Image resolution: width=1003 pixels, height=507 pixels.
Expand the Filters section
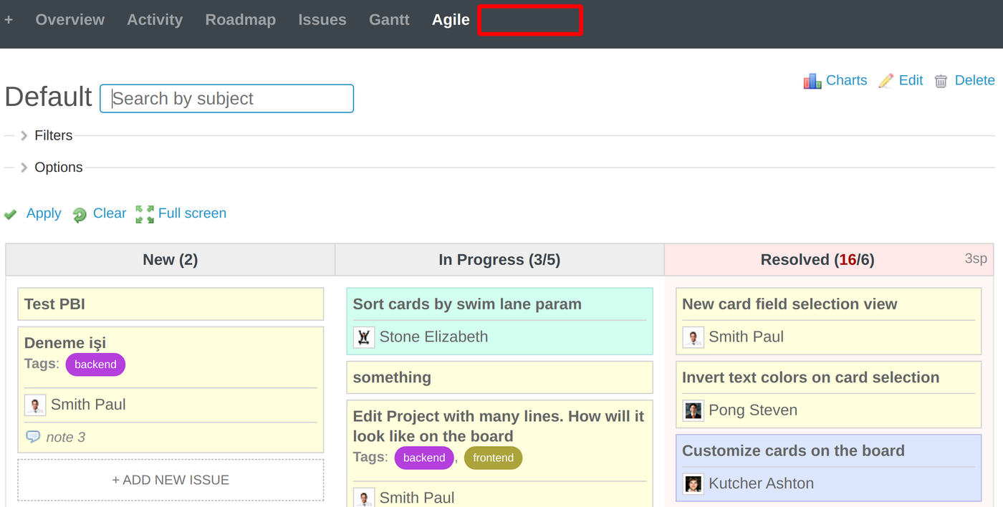point(54,135)
